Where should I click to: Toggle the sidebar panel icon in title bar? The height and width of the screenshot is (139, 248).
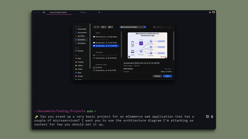44,12
